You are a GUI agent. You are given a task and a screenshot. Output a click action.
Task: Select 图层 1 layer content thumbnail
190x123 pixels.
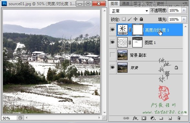[x=122, y=42]
